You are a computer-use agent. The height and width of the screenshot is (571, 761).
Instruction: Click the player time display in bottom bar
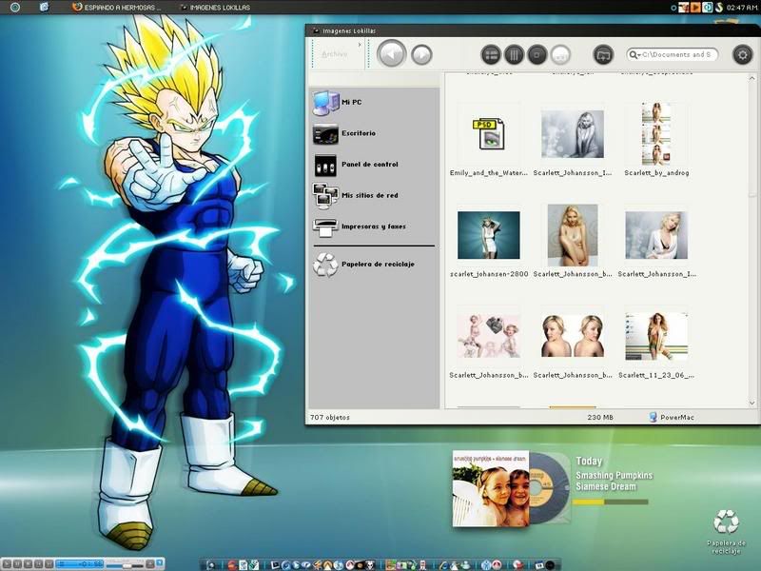tap(80, 564)
